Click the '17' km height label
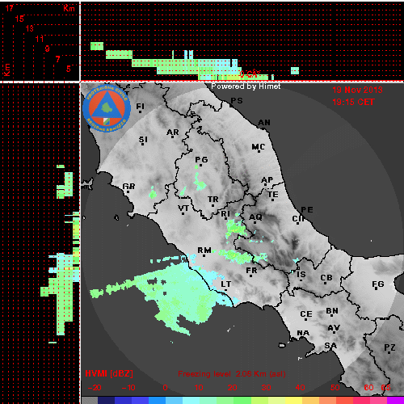The image size is (404, 404). point(10,8)
